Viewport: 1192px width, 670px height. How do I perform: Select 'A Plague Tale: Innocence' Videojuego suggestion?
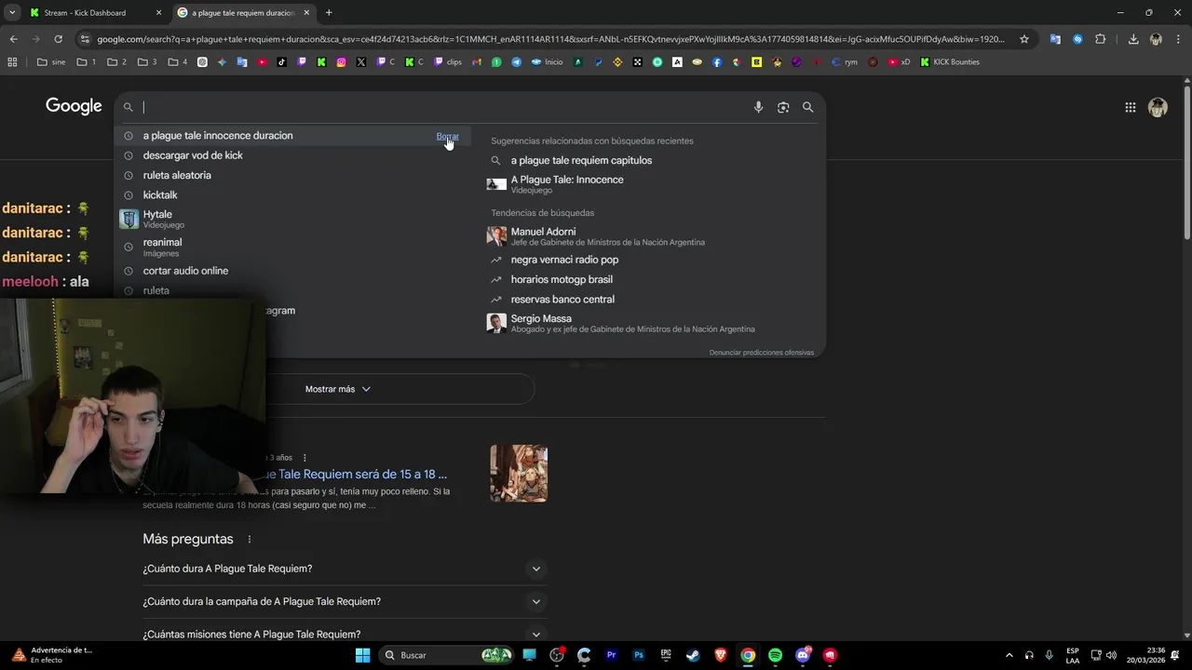coord(567,184)
